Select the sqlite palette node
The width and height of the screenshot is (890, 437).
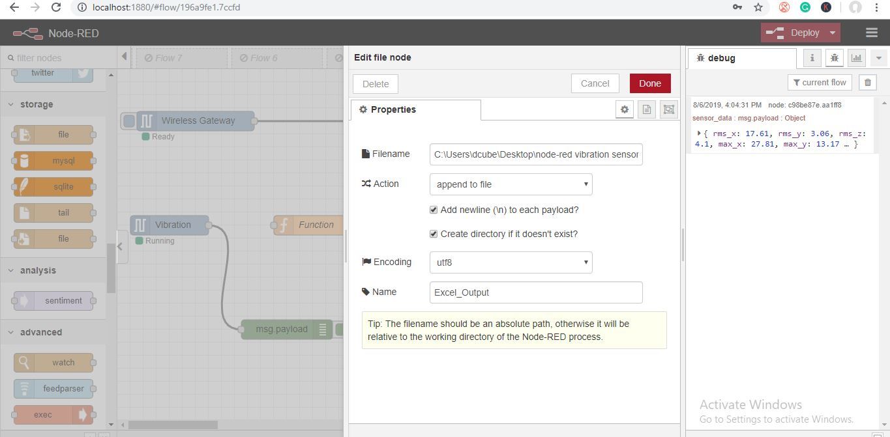coord(53,187)
